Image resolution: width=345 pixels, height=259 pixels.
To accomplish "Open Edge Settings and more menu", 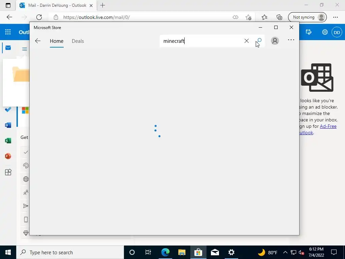I will click(335, 17).
